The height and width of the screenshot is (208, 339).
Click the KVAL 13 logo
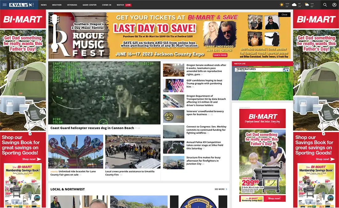pyautogui.click(x=21, y=5)
